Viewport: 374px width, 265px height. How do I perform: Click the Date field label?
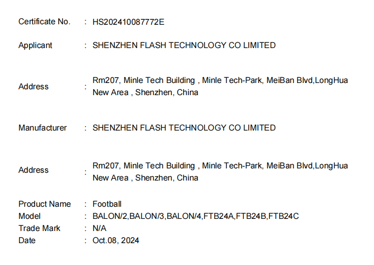coord(27,240)
